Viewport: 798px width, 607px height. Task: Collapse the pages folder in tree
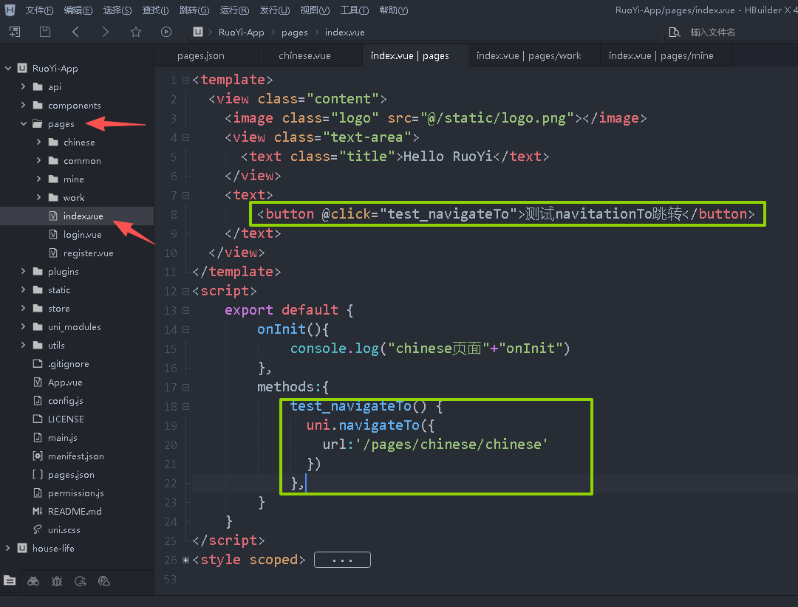[x=24, y=124]
